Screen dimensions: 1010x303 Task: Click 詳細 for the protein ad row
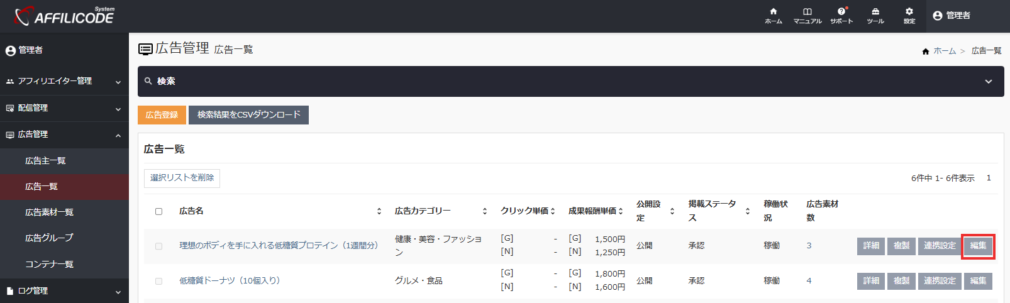click(871, 246)
